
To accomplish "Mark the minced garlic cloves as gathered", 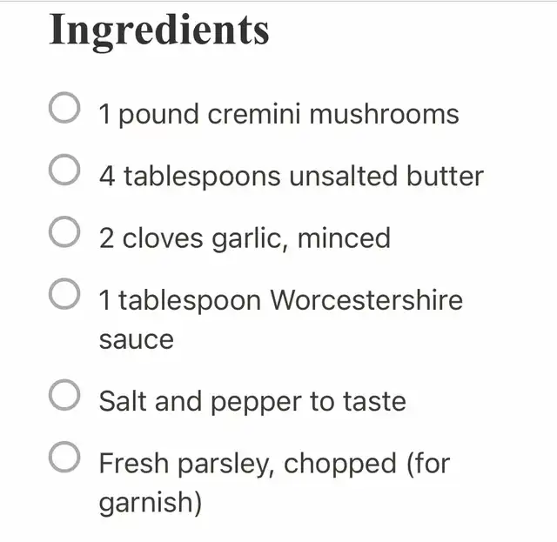I will pos(64,233).
